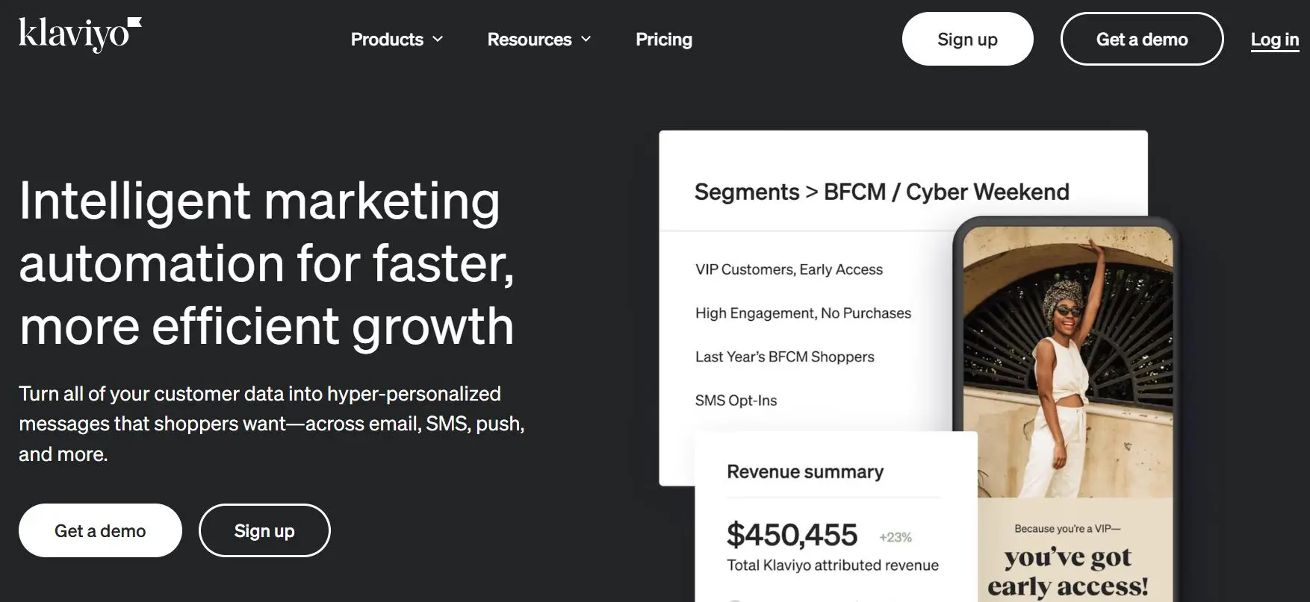Select the VIP Customers, Early Access segment
This screenshot has width=1310, height=602.
point(789,269)
